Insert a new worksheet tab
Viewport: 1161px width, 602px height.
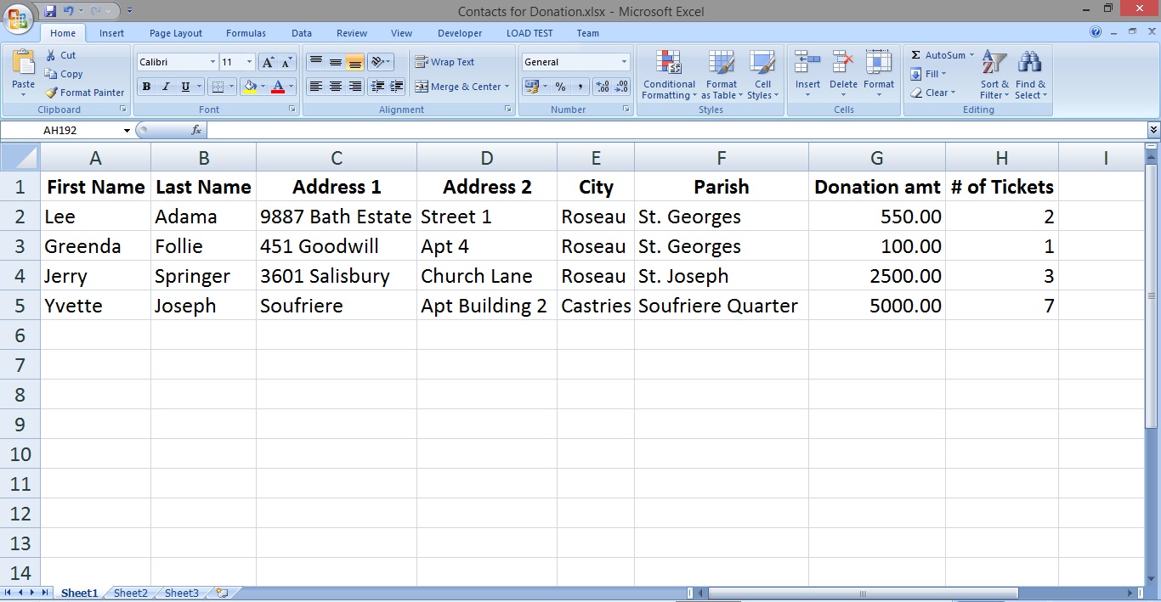click(x=223, y=593)
